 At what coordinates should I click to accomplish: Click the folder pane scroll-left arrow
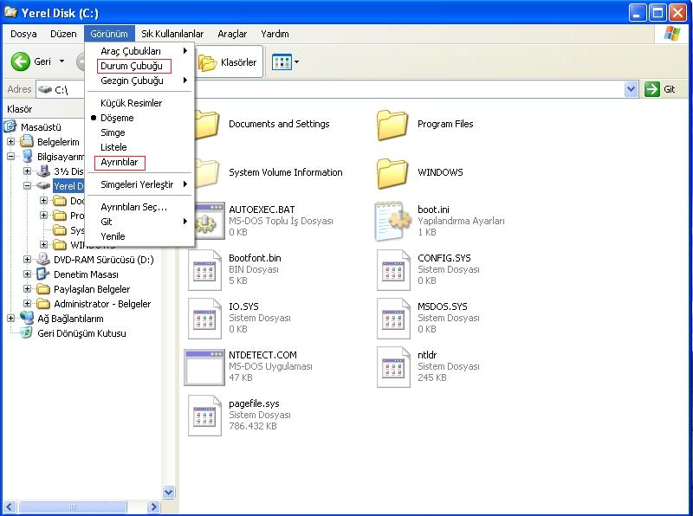(x=10, y=506)
